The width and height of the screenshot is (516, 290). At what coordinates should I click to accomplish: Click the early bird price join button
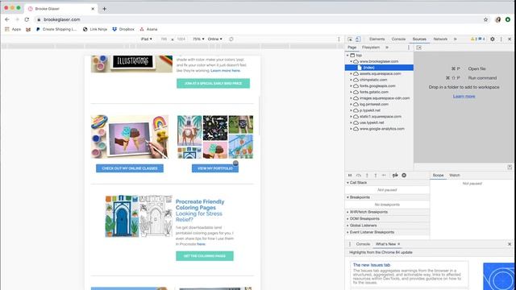[x=213, y=83]
